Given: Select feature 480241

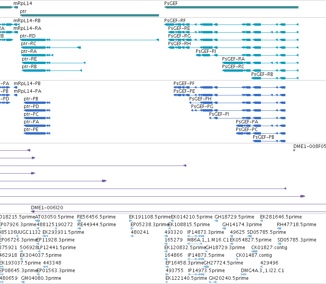Looking at the screenshot, I should coord(132,236).
